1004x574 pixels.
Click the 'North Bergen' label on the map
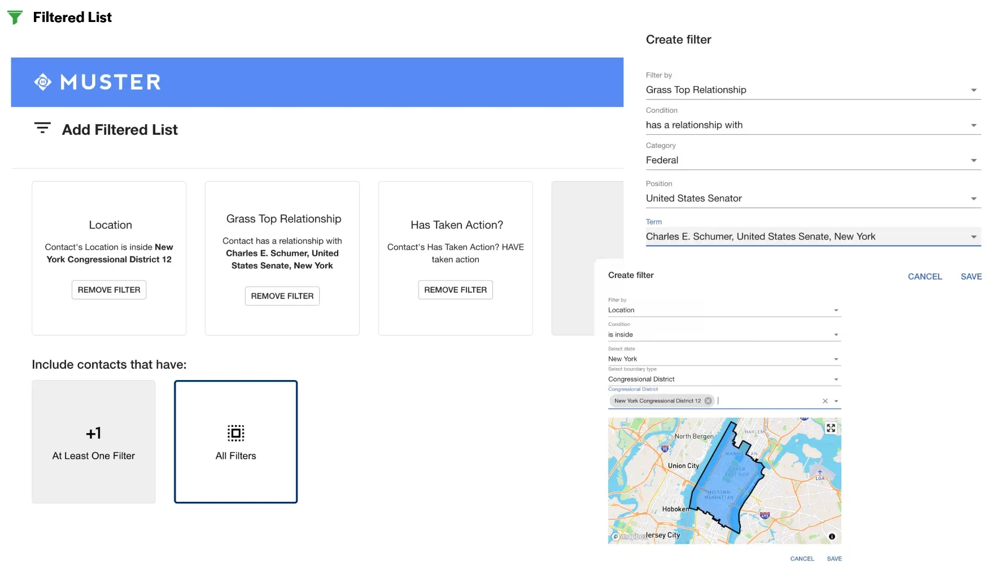click(x=694, y=436)
